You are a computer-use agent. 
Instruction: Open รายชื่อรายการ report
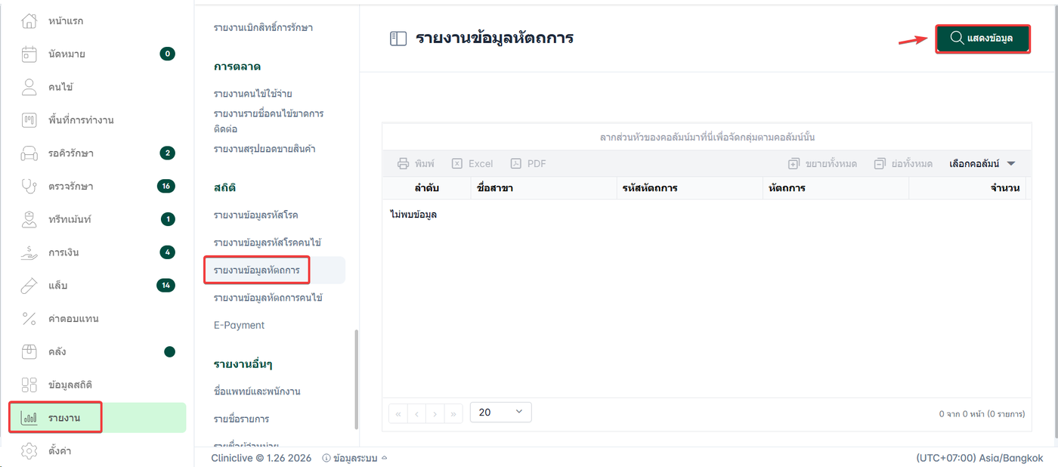pyautogui.click(x=241, y=419)
